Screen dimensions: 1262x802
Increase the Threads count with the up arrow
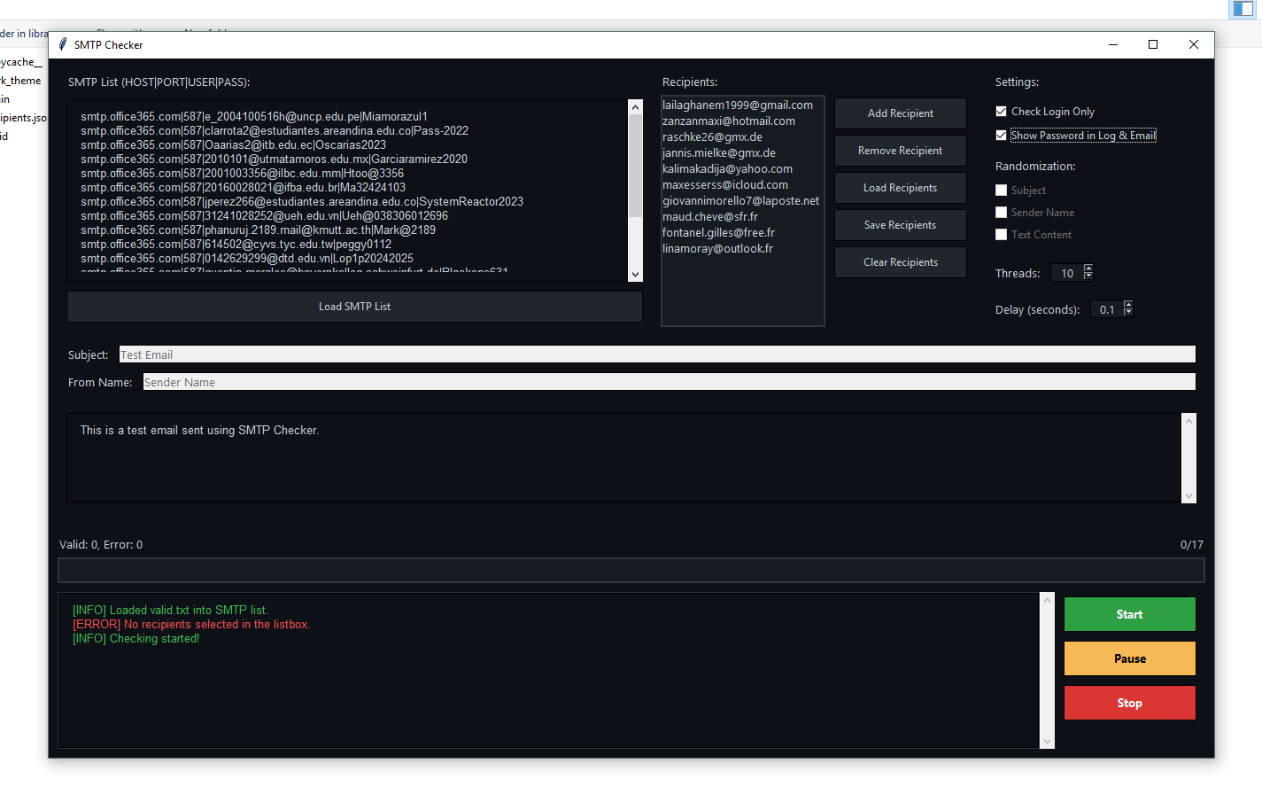(1088, 269)
